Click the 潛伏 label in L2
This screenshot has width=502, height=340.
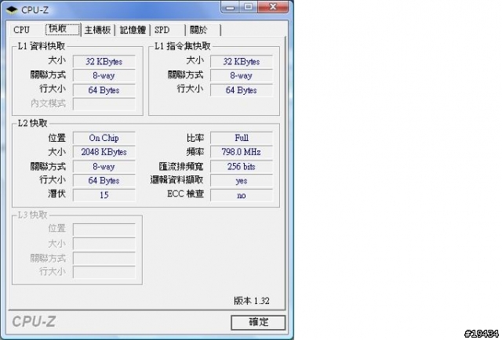(x=56, y=194)
